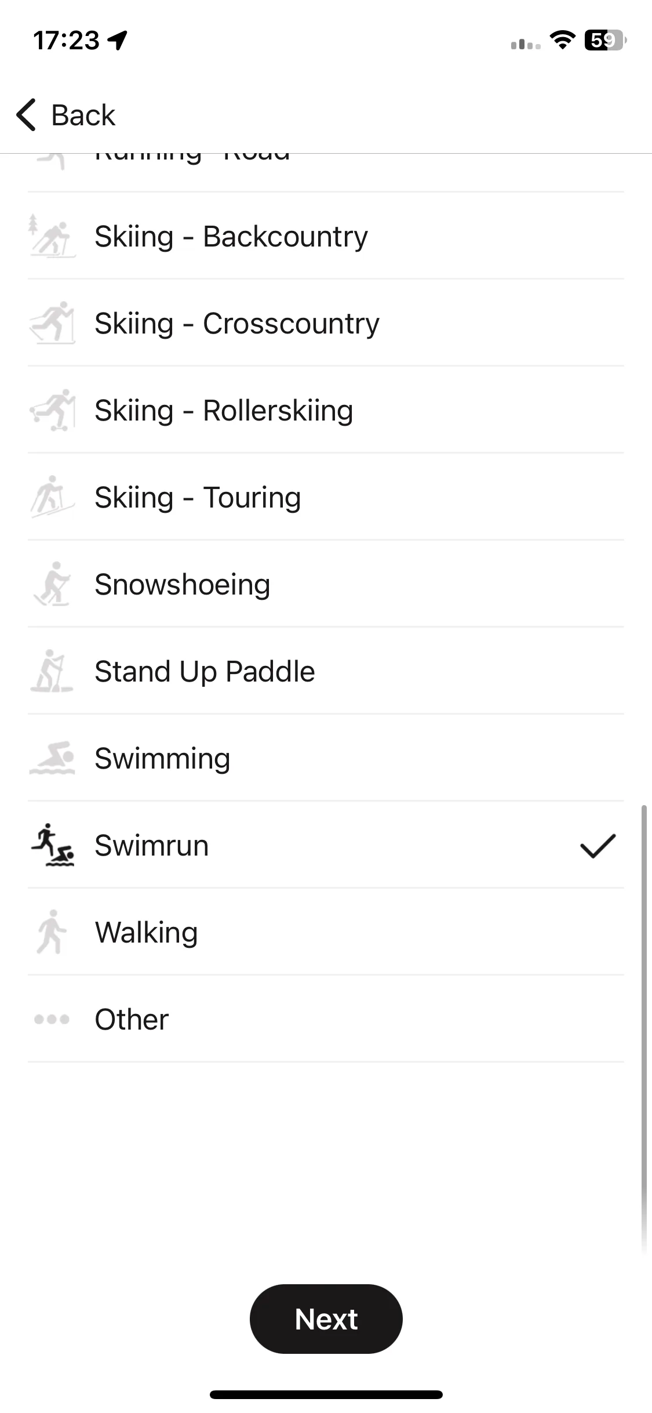This screenshot has height=1413, width=652.
Task: Tap the Swimrun activity icon
Action: pyautogui.click(x=52, y=845)
